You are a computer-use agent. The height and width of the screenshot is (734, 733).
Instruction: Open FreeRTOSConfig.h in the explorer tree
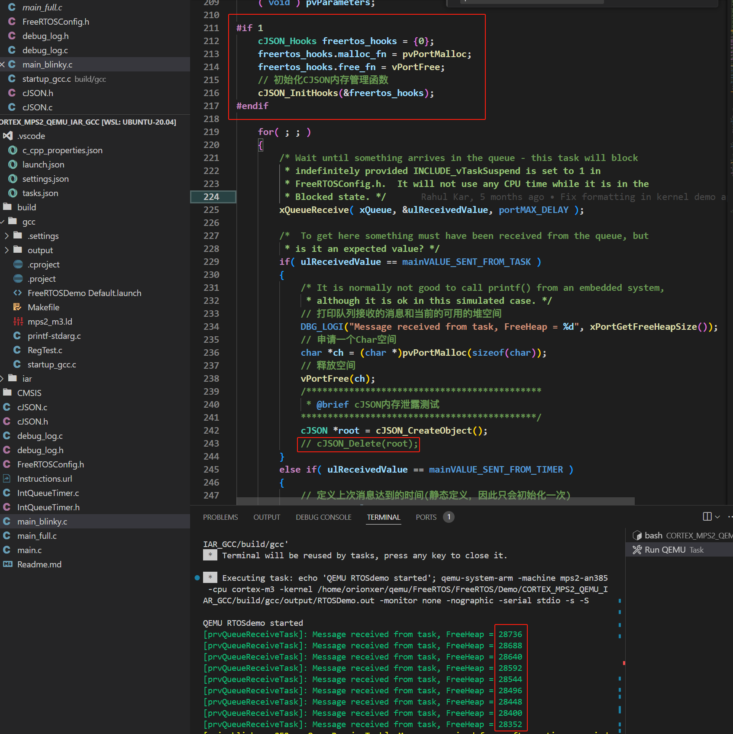pyautogui.click(x=51, y=464)
